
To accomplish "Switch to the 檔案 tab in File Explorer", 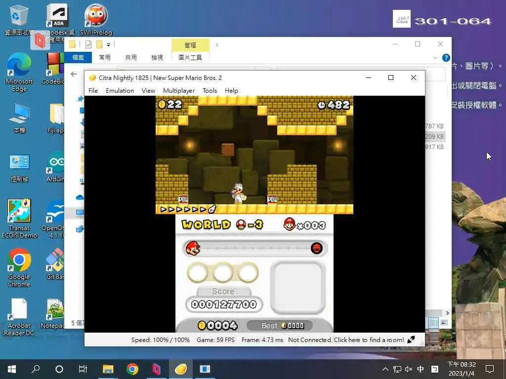I will (x=78, y=57).
